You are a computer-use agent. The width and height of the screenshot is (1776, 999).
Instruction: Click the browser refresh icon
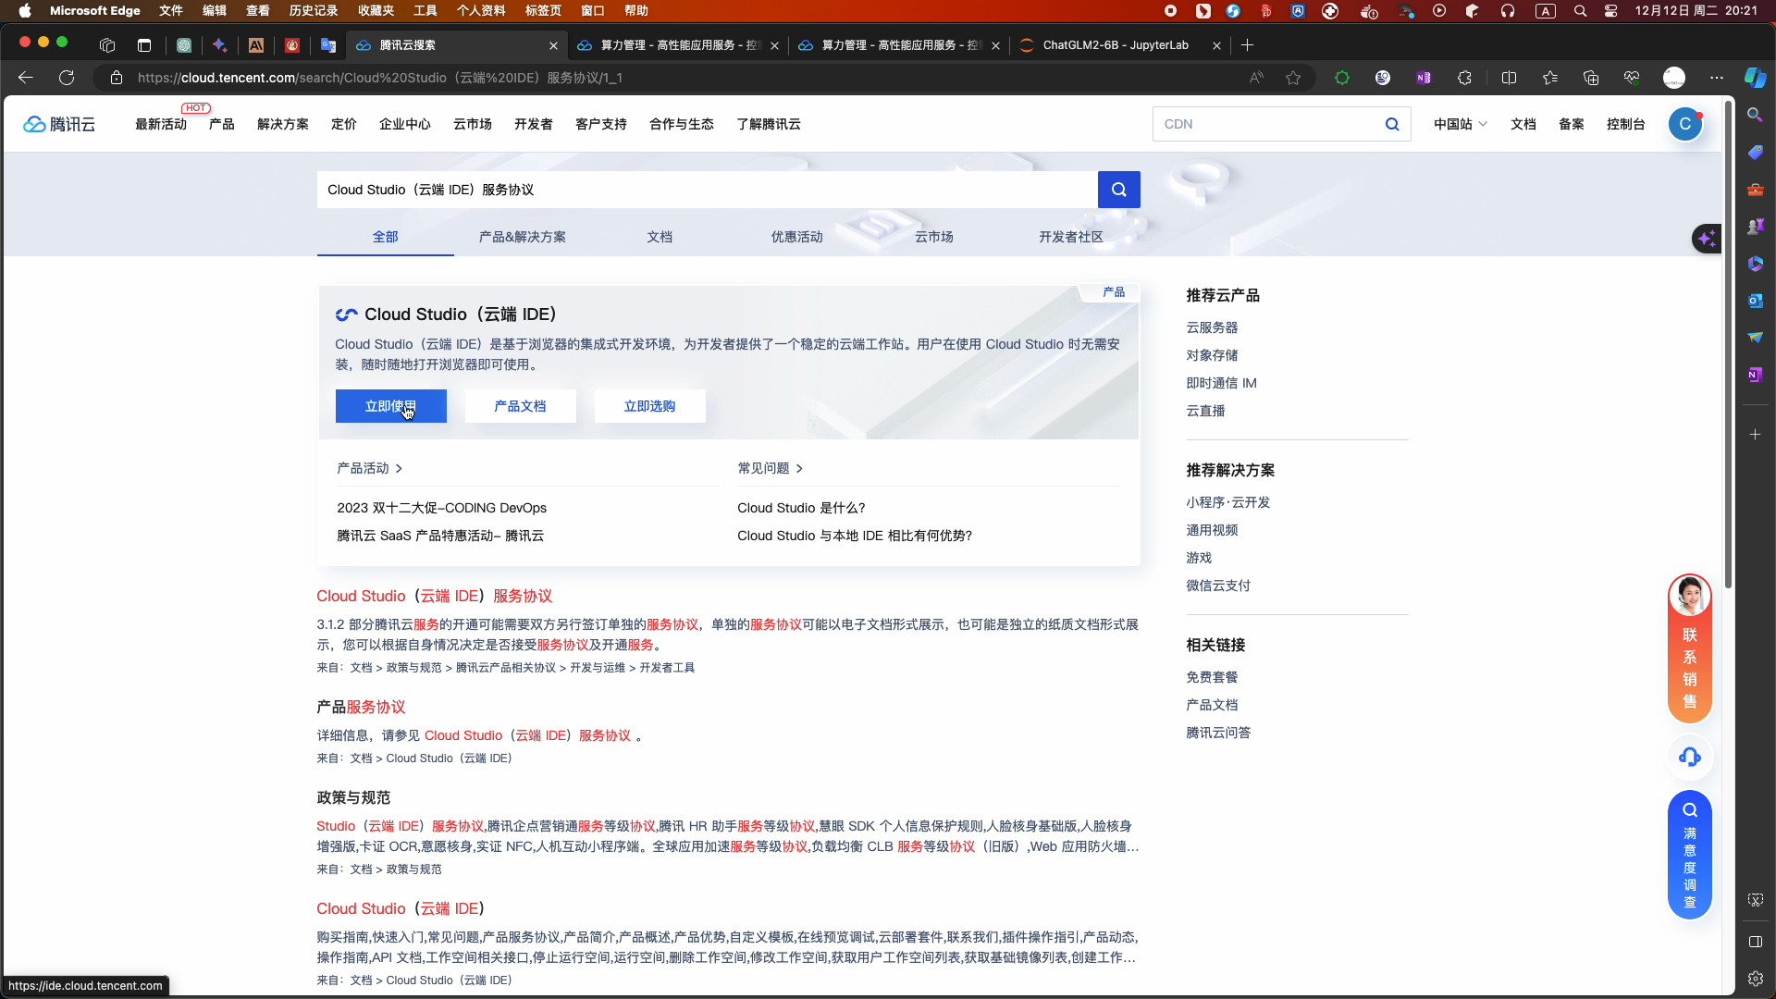pyautogui.click(x=67, y=78)
